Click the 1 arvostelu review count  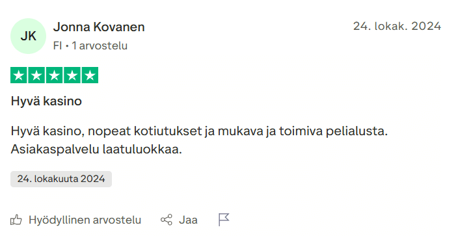click(100, 46)
